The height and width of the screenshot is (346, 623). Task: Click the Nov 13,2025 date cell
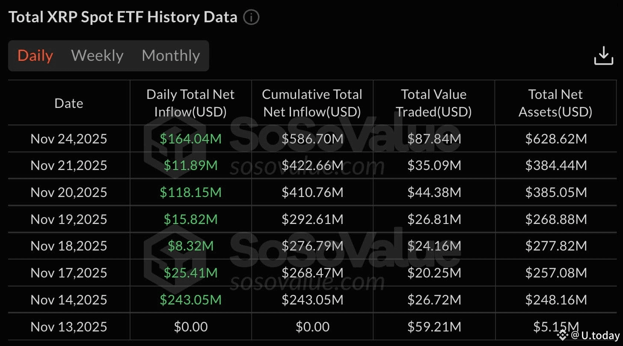(x=69, y=327)
